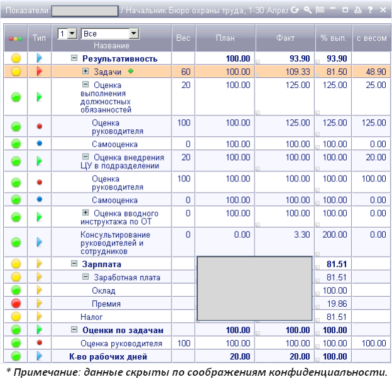Click the План column header

[226, 38]
